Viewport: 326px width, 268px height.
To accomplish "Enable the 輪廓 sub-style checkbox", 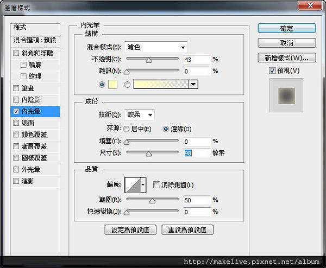I will (23, 65).
